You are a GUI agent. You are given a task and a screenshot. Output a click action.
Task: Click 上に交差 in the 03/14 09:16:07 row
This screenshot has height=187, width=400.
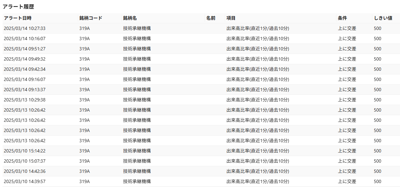click(x=347, y=79)
